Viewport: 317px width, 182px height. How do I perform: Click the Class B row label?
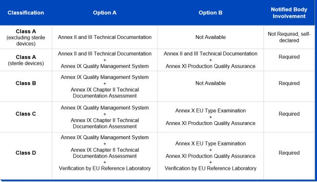click(x=26, y=83)
